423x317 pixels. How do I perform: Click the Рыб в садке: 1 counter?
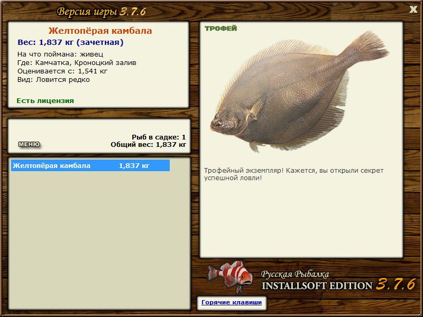click(x=158, y=137)
